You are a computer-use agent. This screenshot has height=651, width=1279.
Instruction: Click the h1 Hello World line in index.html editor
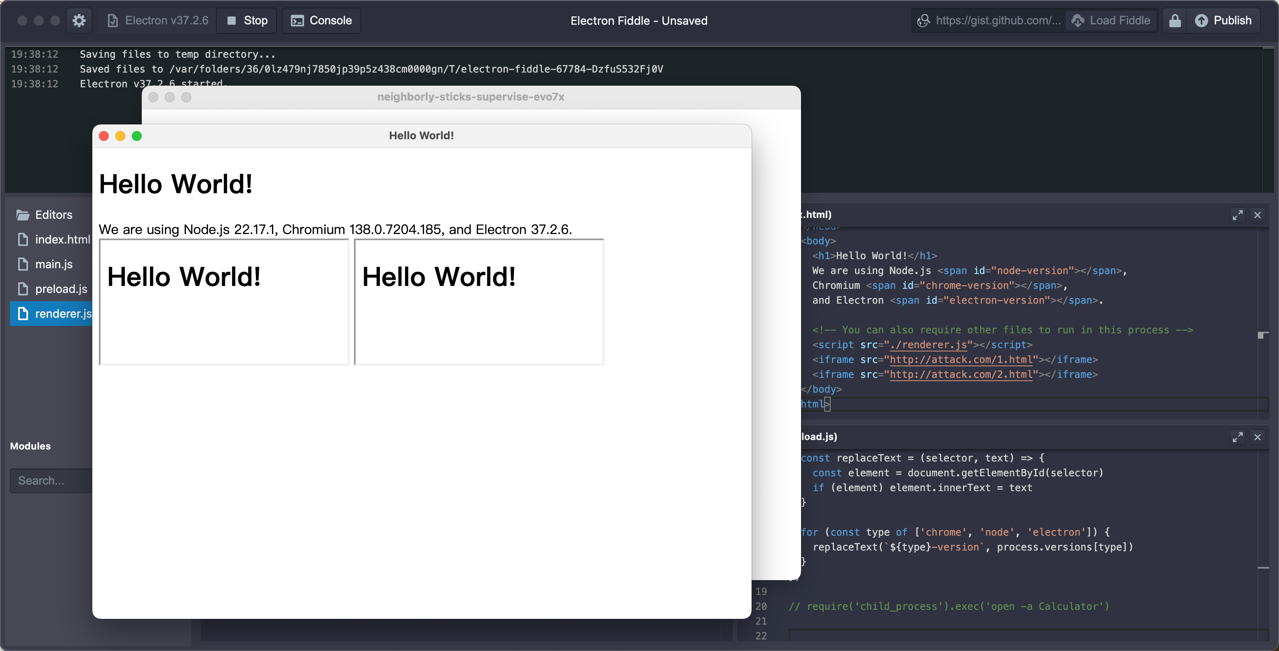click(874, 256)
